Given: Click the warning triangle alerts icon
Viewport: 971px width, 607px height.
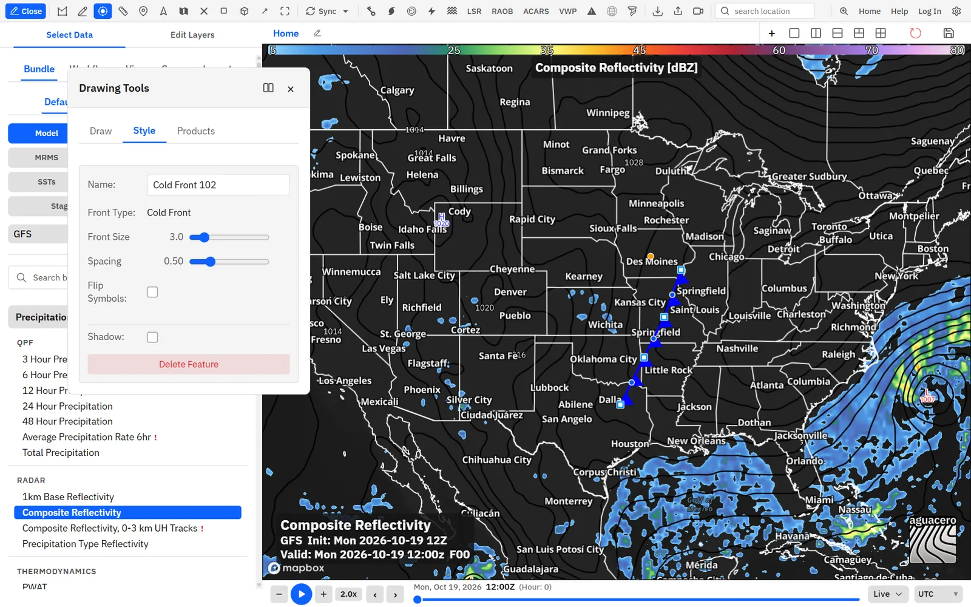Looking at the screenshot, I should (592, 11).
